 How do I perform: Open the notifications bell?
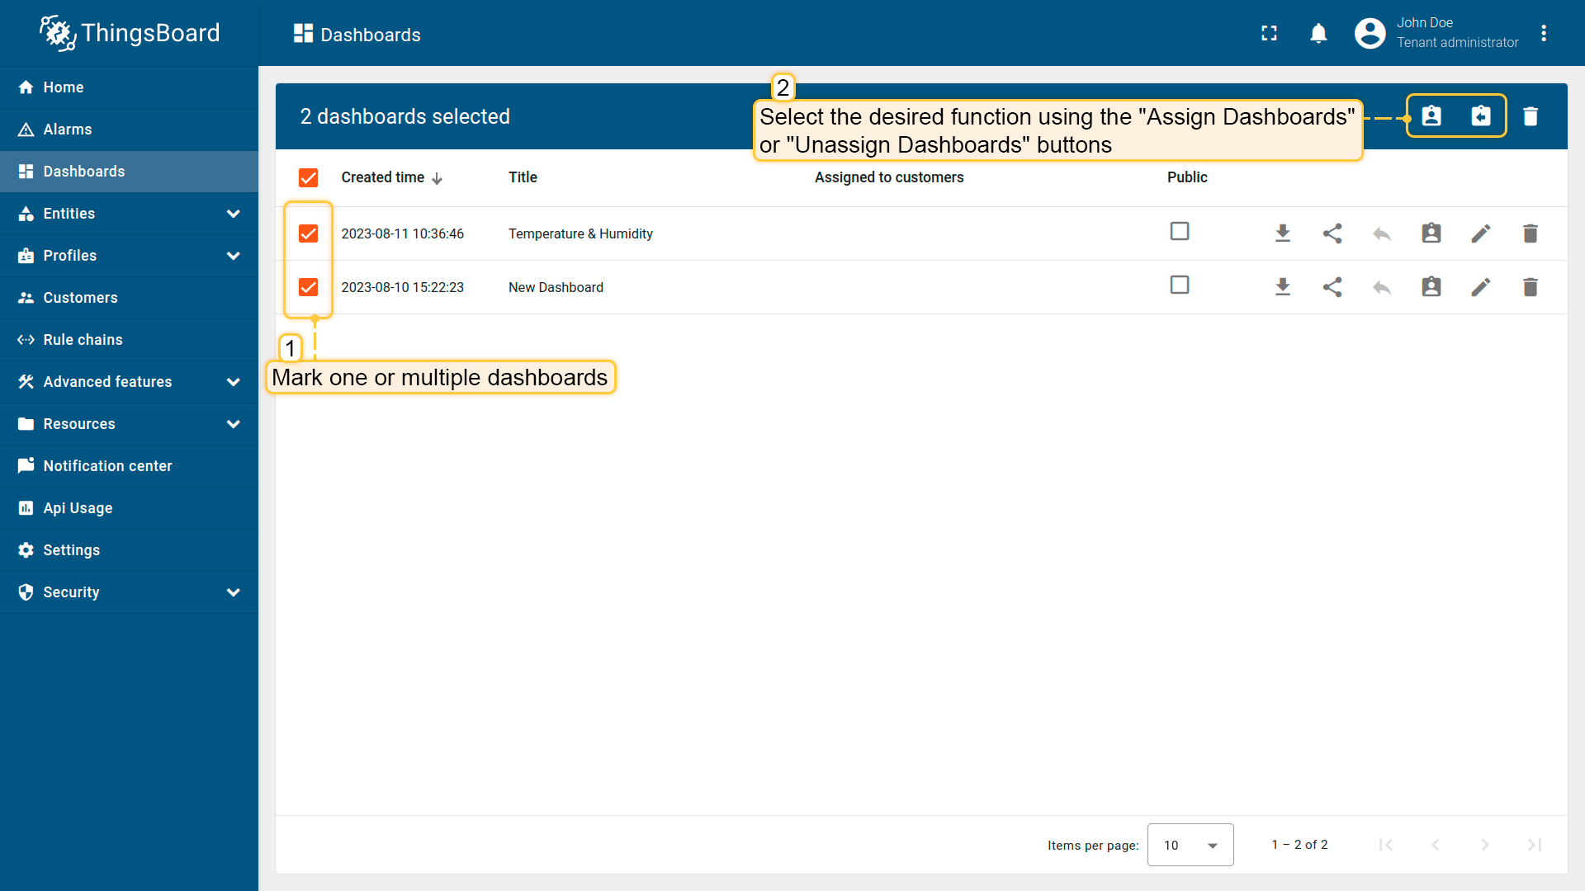[1318, 34]
